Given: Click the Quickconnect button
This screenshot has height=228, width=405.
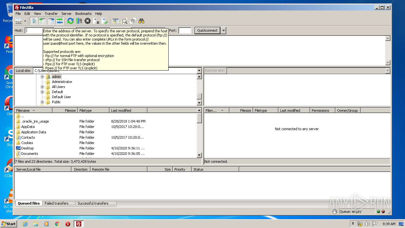Looking at the screenshot, I should [x=207, y=30].
